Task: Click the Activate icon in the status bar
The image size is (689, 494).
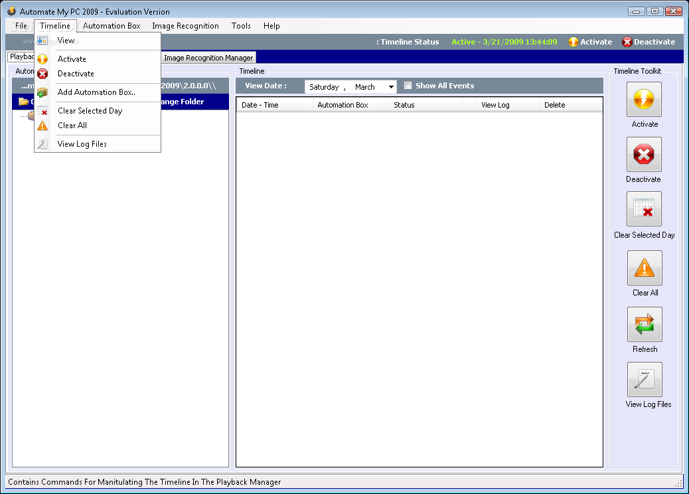Action: 573,42
